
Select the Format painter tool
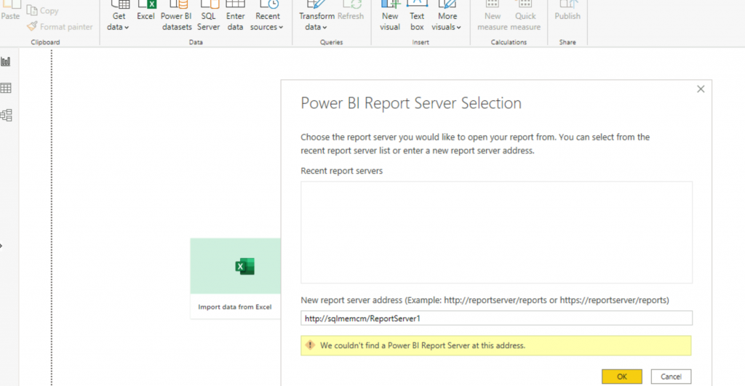point(60,27)
